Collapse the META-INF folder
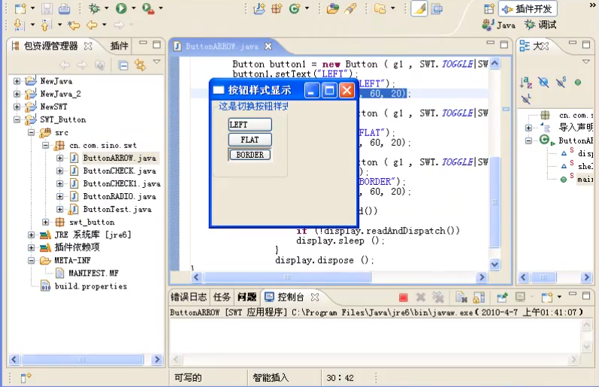 click(x=32, y=261)
